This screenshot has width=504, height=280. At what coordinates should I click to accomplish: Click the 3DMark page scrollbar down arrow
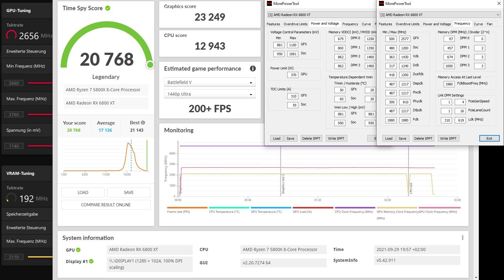point(476,278)
